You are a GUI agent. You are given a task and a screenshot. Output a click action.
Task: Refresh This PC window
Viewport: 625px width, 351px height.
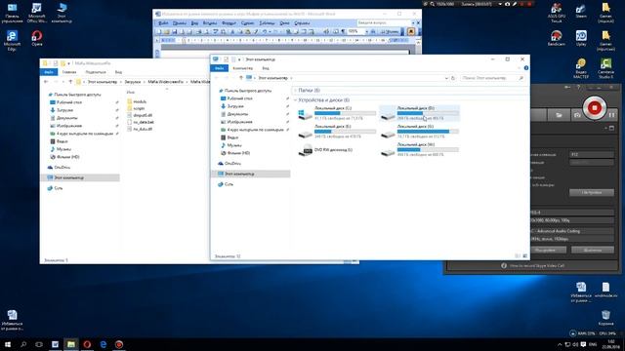(453, 78)
